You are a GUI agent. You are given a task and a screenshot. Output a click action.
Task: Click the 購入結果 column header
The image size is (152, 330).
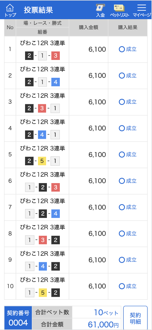pyautogui.click(x=128, y=28)
